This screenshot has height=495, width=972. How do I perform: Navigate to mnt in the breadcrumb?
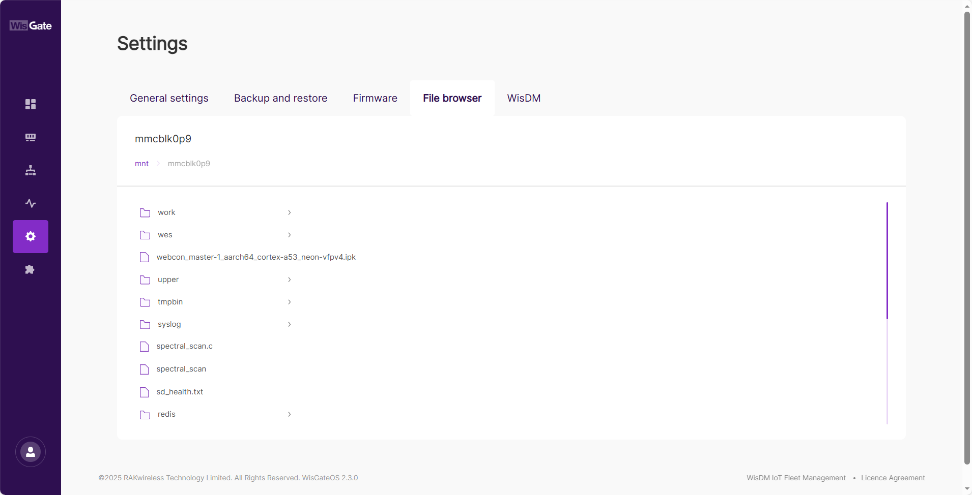141,163
